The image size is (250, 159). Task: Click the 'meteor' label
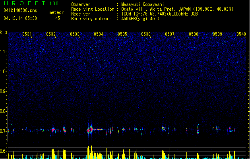point(56,12)
